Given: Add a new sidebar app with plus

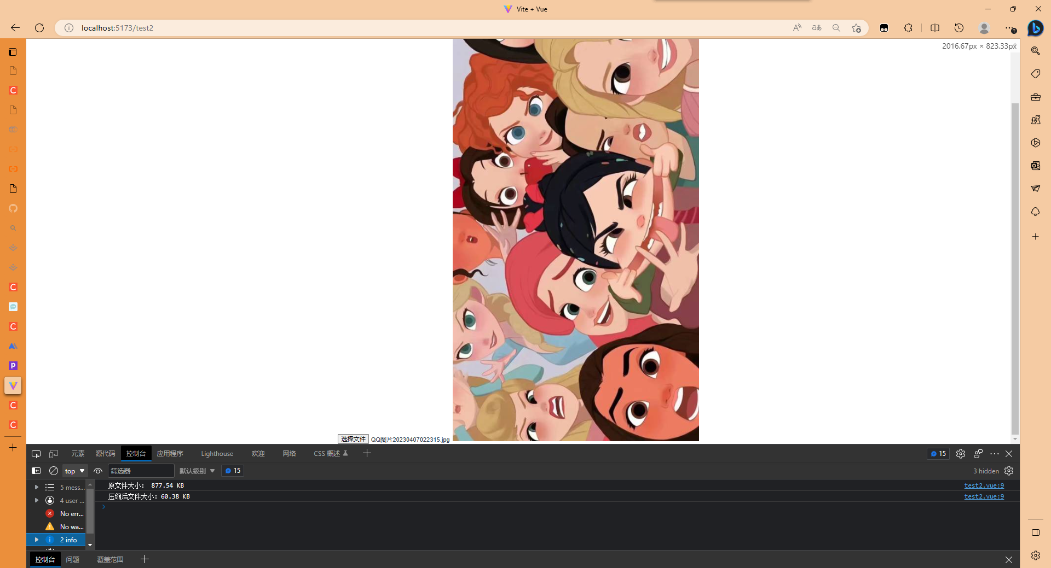Looking at the screenshot, I should [x=1036, y=237].
